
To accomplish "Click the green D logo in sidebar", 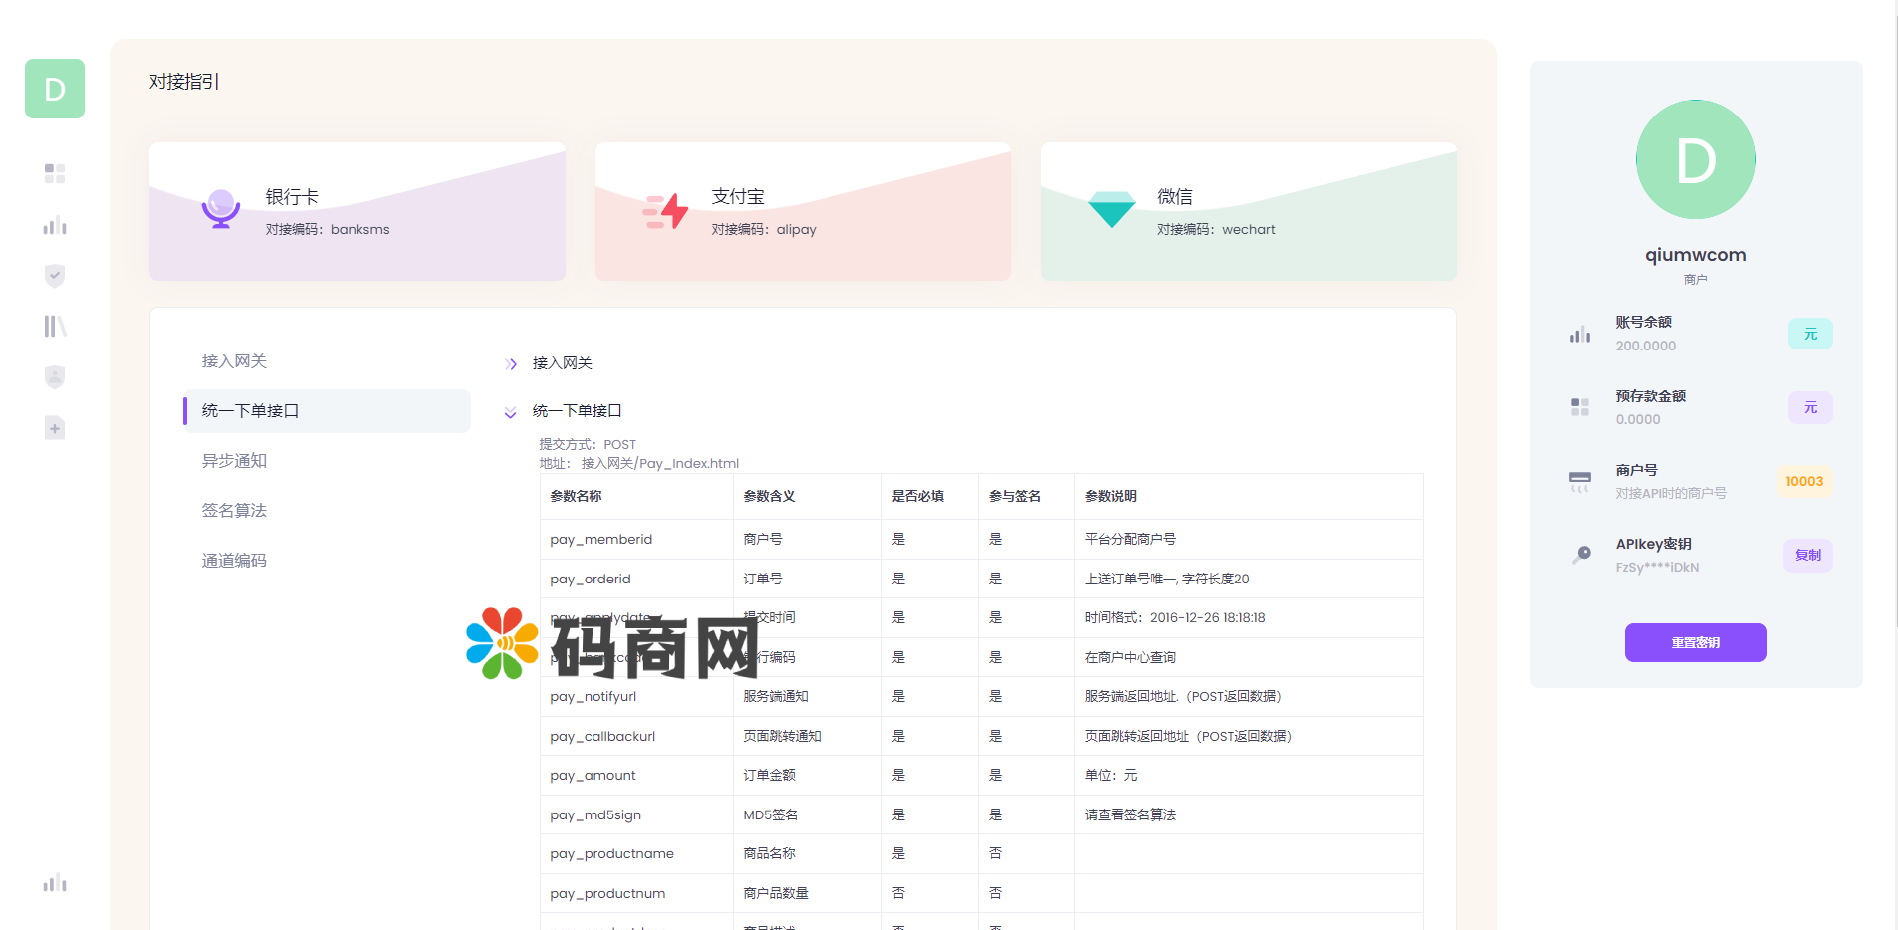I will click(55, 89).
